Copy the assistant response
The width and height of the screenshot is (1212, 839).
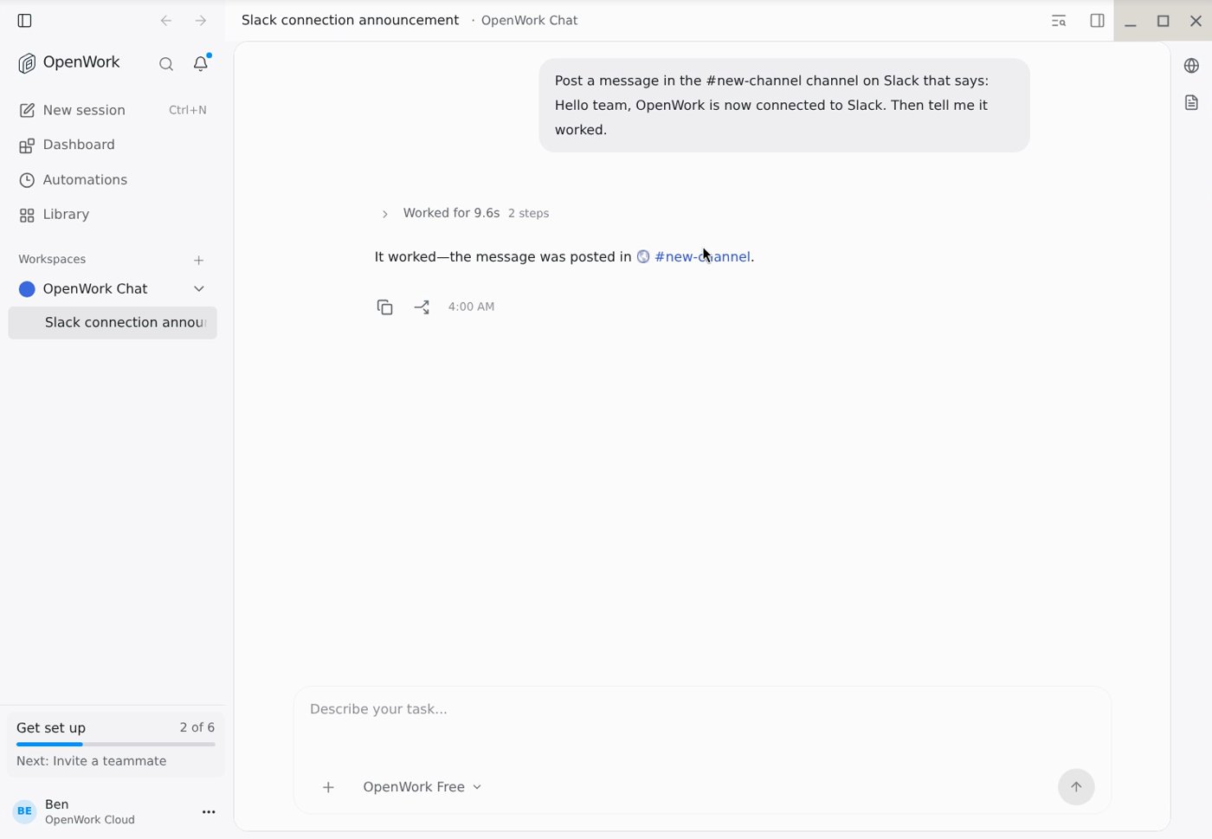[x=385, y=307]
